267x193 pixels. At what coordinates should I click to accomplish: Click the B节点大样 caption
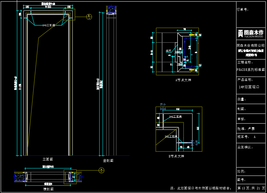click(176, 156)
